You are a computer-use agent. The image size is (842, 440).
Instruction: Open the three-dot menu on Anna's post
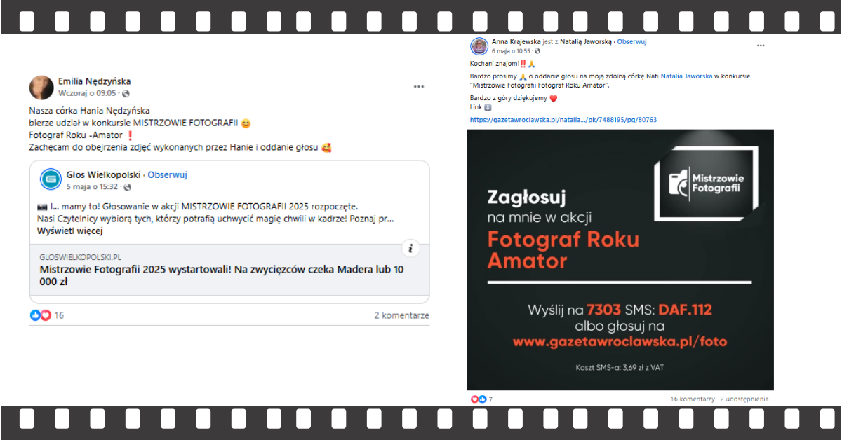[761, 46]
